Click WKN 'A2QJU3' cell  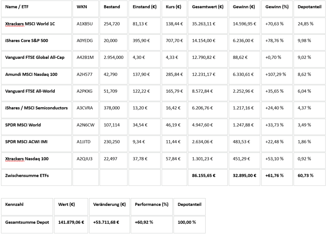(85, 161)
